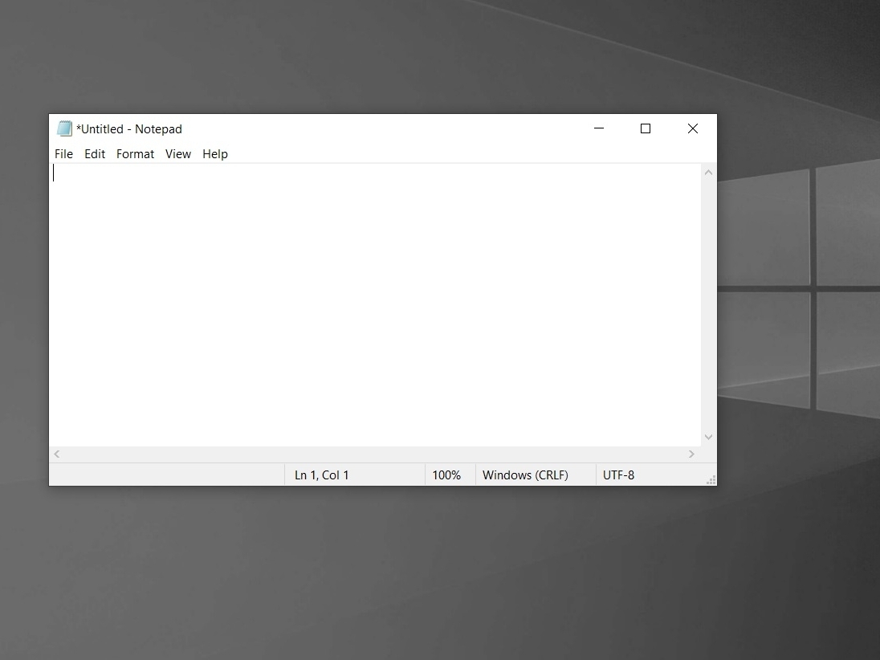The height and width of the screenshot is (660, 880).
Task: Click the Ln 1, Col 1 status indicator
Action: point(322,475)
